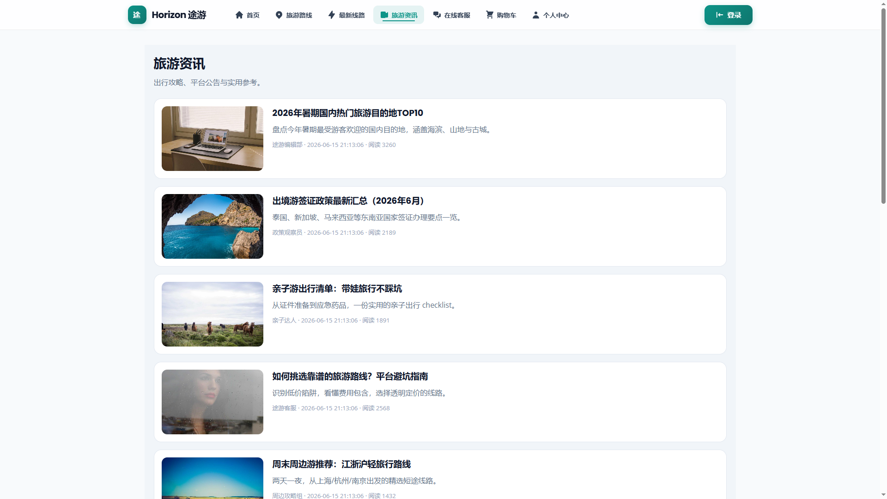Click summary 两天一夜，从上海/杭州/南京出发
The width and height of the screenshot is (887, 499).
pos(356,481)
